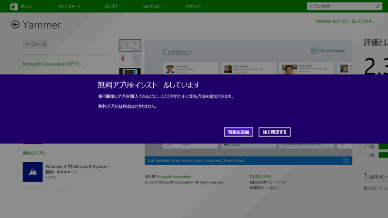The width and height of the screenshot is (388, 218).
Task: Open 類似のアプリ link
Action: [x=34, y=153]
